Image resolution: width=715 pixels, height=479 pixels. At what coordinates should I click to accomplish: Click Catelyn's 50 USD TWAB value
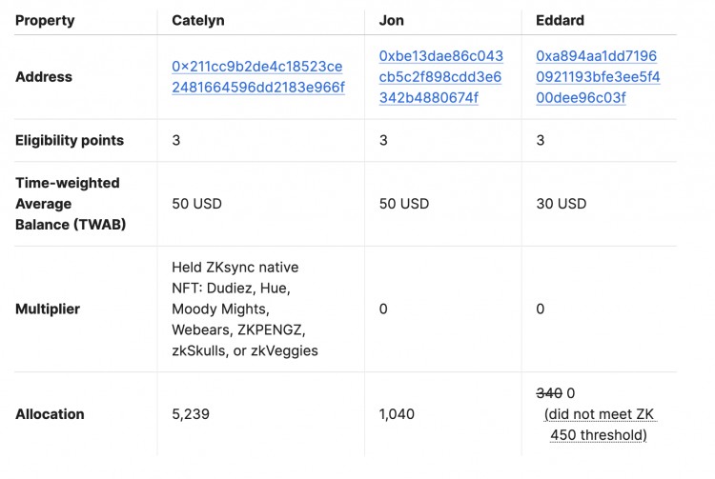196,204
